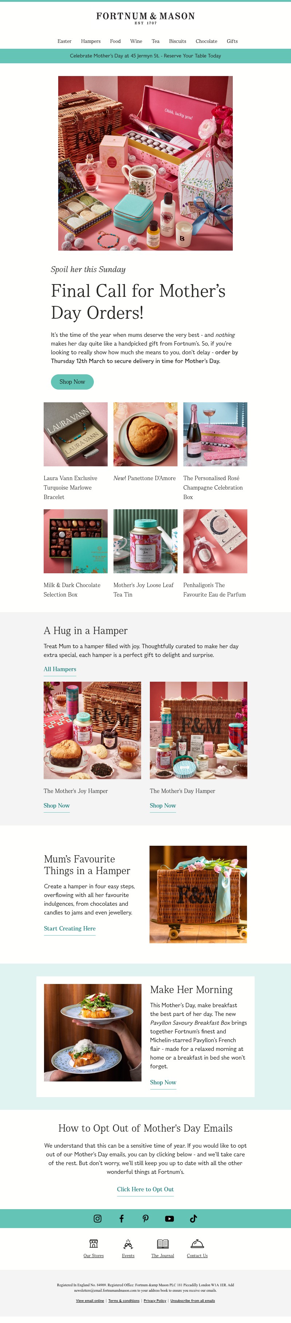Open the YouTube social icon

coord(170,1218)
